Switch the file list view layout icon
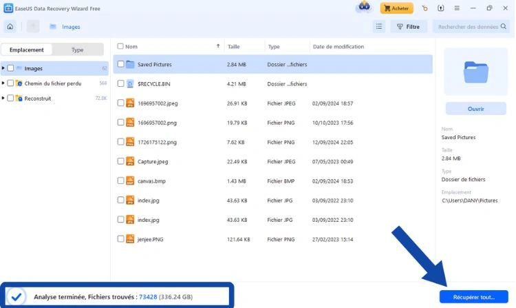Viewport: 516px width, 308px height. pyautogui.click(x=378, y=27)
